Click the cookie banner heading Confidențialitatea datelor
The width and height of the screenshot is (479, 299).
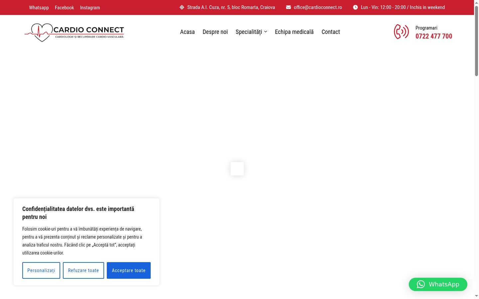click(x=78, y=213)
